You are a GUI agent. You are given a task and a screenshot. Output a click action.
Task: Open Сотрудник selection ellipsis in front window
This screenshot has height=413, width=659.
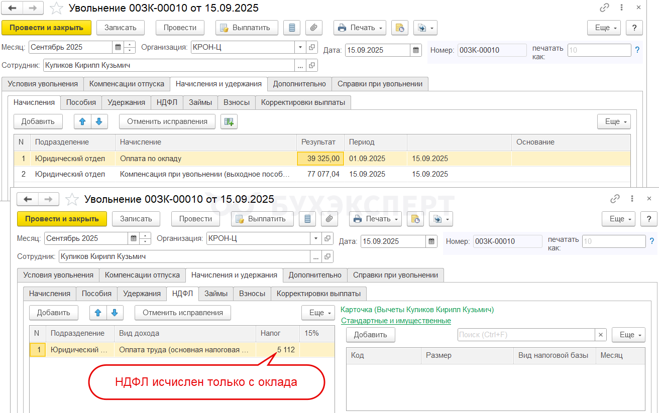tap(316, 256)
